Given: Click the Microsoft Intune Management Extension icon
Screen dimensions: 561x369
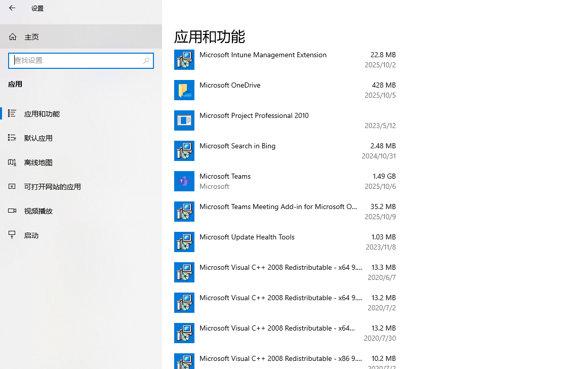Looking at the screenshot, I should point(184,60).
